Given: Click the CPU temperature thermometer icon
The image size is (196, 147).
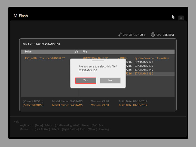Looking at the screenshot, I should coord(120,35).
